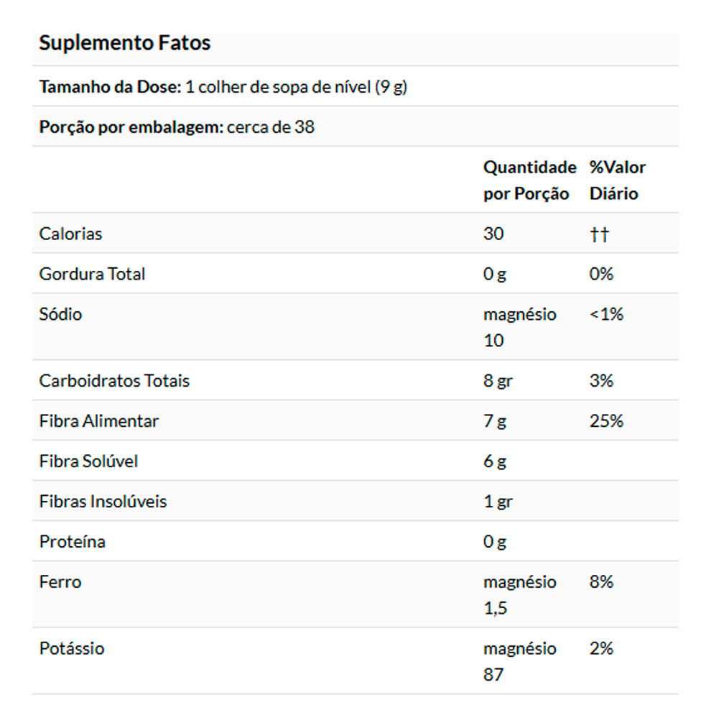
Task: Select the "Sódio" row label
Action: point(60,314)
